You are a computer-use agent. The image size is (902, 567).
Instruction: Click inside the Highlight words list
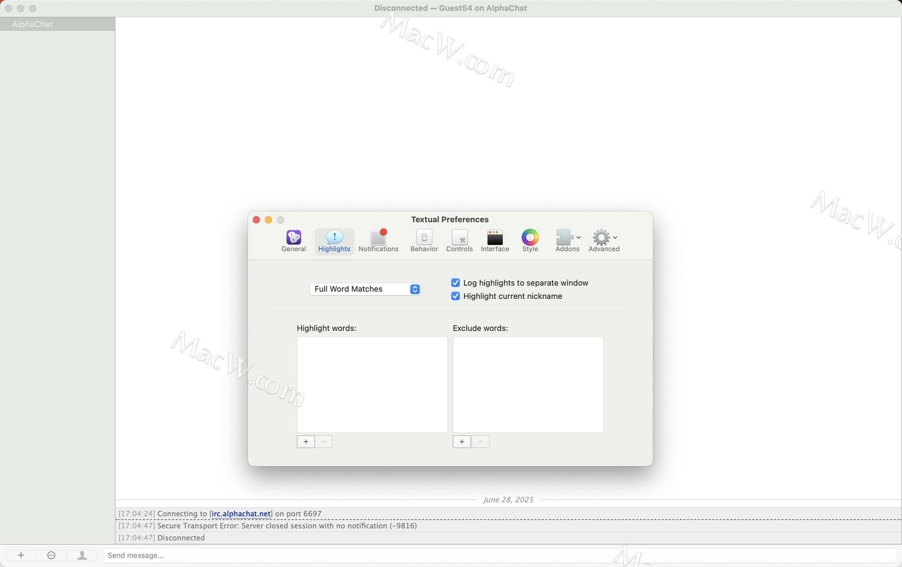click(x=372, y=384)
